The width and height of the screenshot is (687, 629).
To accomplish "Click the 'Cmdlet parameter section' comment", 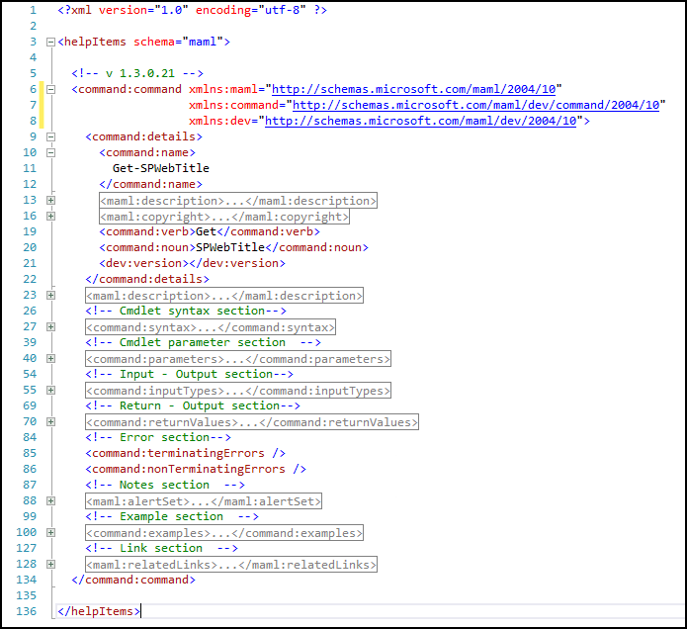I will point(203,342).
